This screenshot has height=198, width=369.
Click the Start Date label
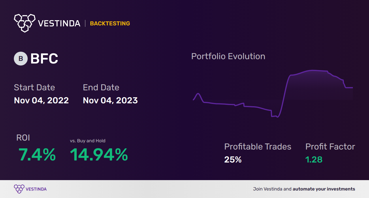pos(34,87)
